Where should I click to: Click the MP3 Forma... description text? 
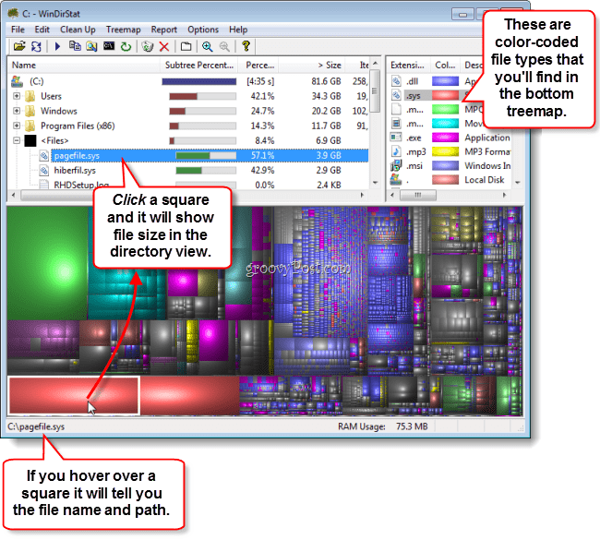pos(487,151)
